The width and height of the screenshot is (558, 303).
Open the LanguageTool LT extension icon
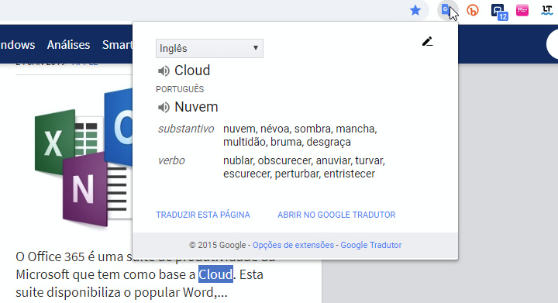point(546,11)
